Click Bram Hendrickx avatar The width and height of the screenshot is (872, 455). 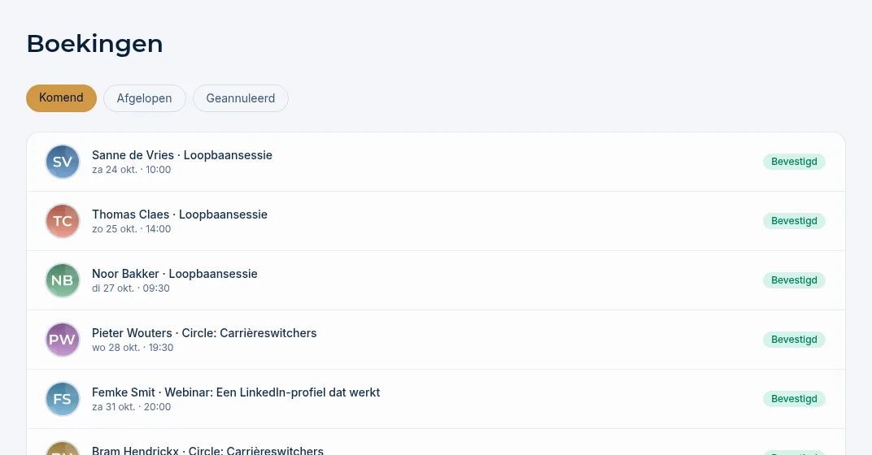click(x=63, y=448)
